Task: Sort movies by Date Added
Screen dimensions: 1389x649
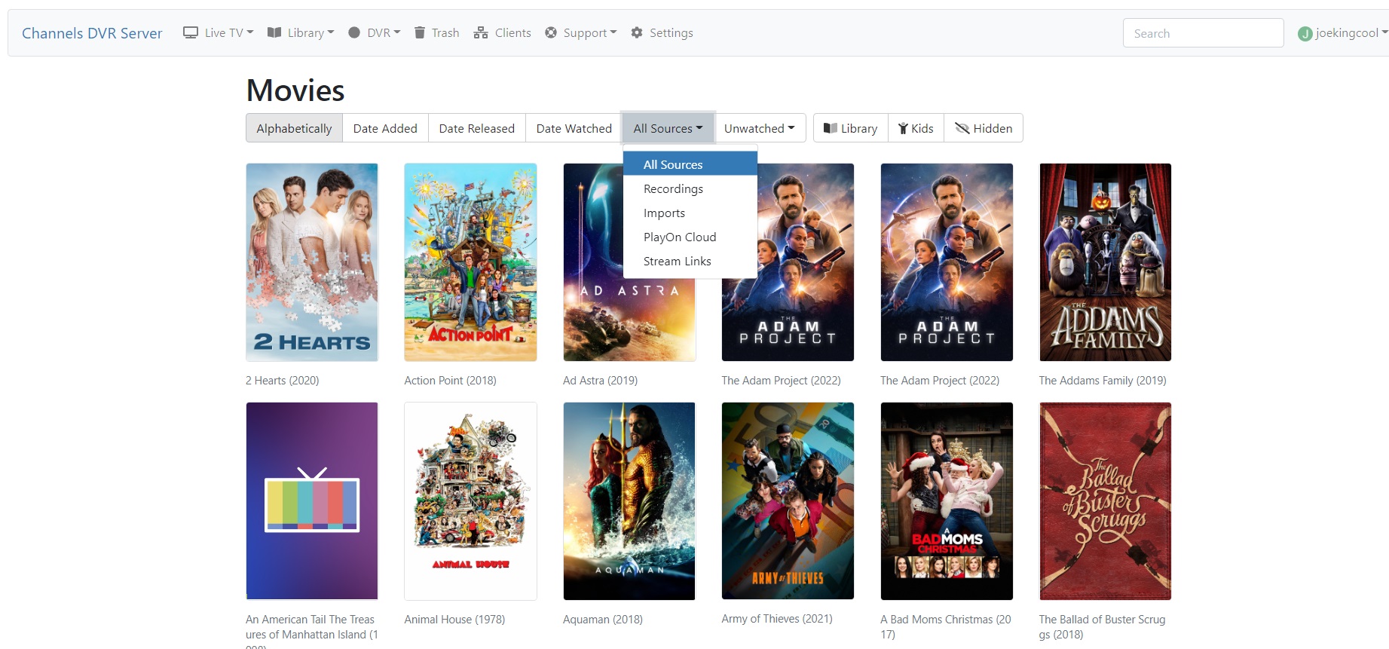Action: point(385,128)
